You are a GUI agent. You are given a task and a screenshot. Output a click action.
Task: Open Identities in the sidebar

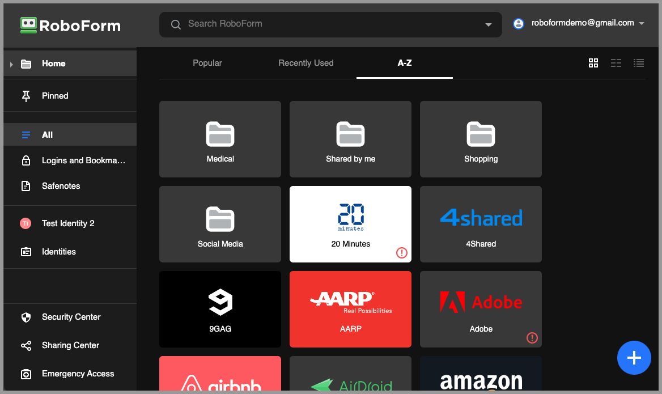pyautogui.click(x=70, y=252)
